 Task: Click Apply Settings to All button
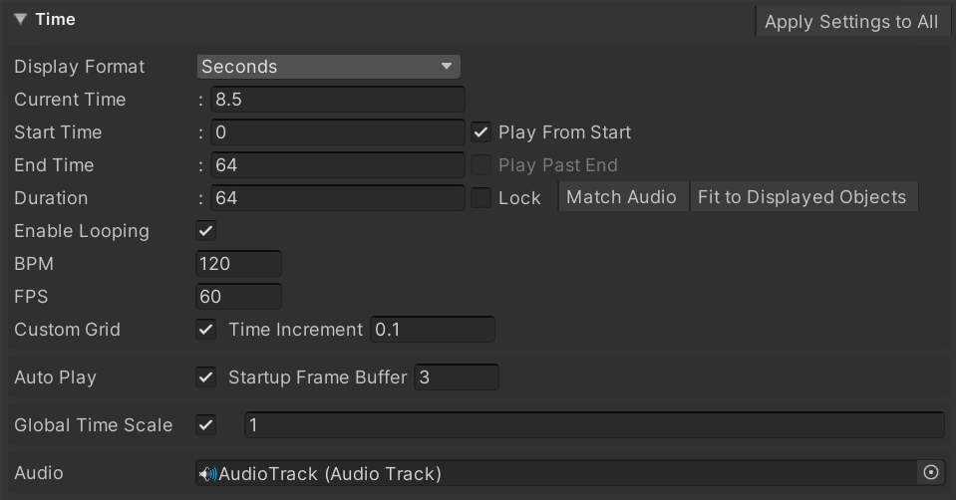point(851,21)
